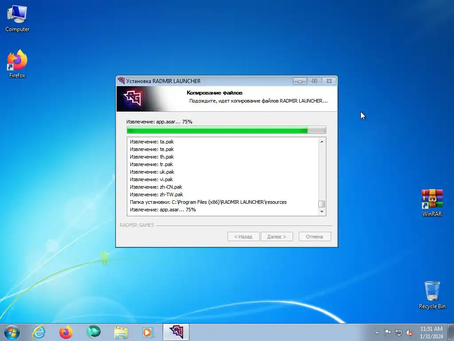Image resolution: width=454 pixels, height=341 pixels.
Task: Open Action Center flag tray icon
Action: pos(387,333)
